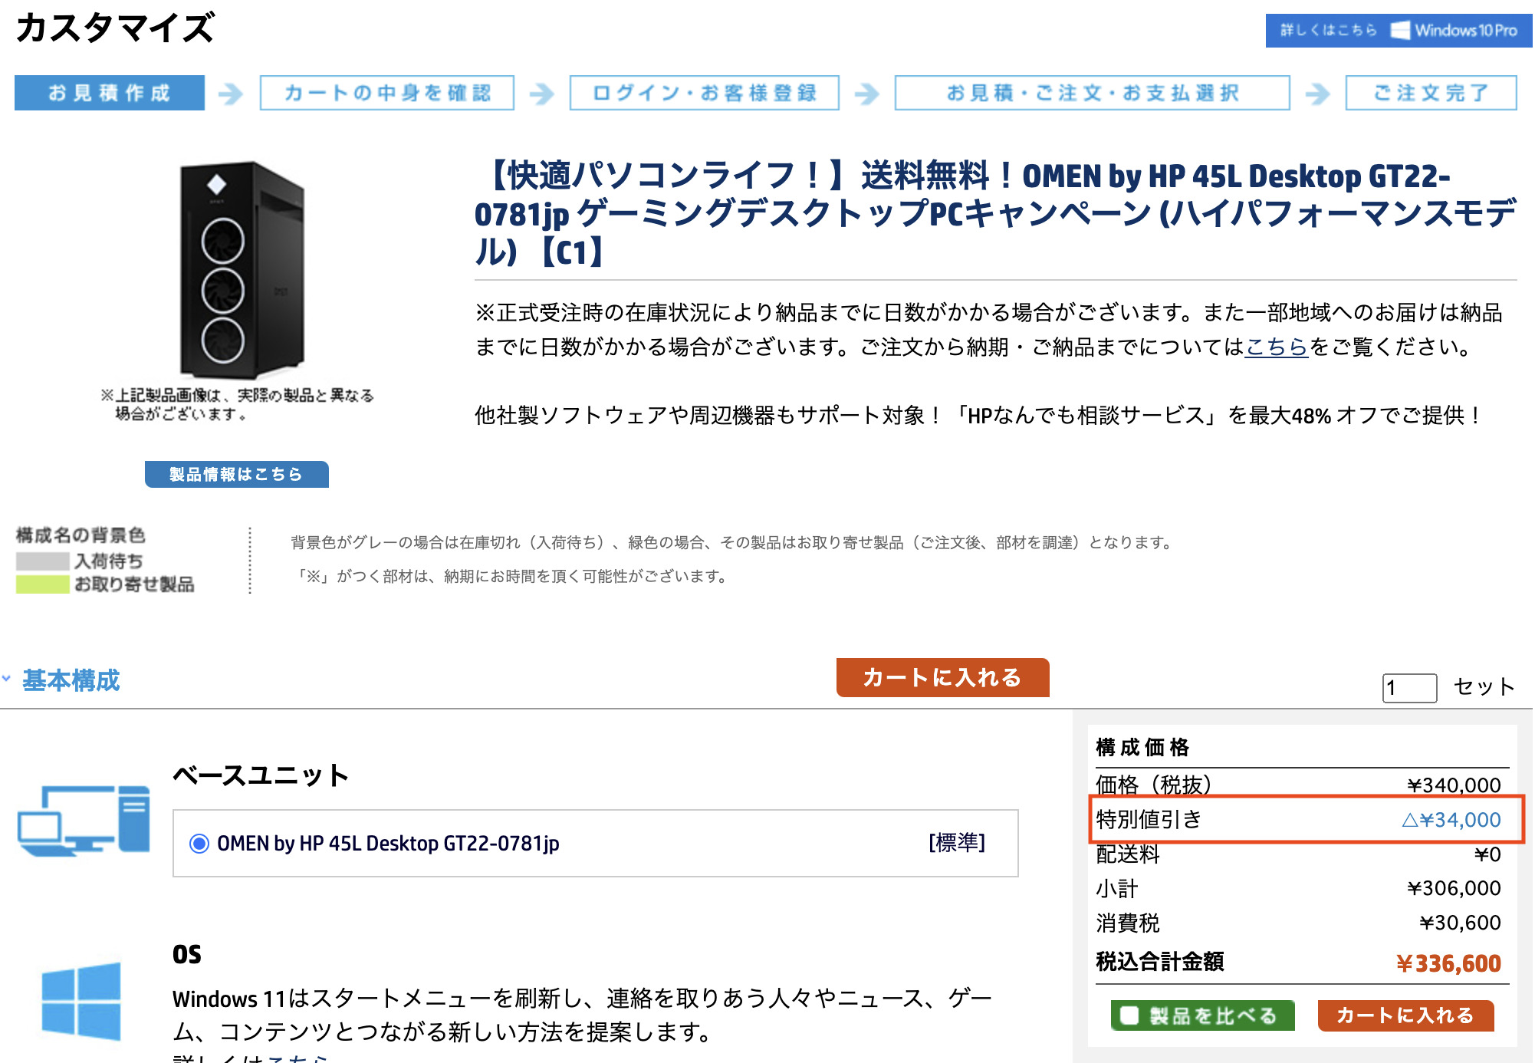Collapse the 基本構成 section chevron

point(7,679)
